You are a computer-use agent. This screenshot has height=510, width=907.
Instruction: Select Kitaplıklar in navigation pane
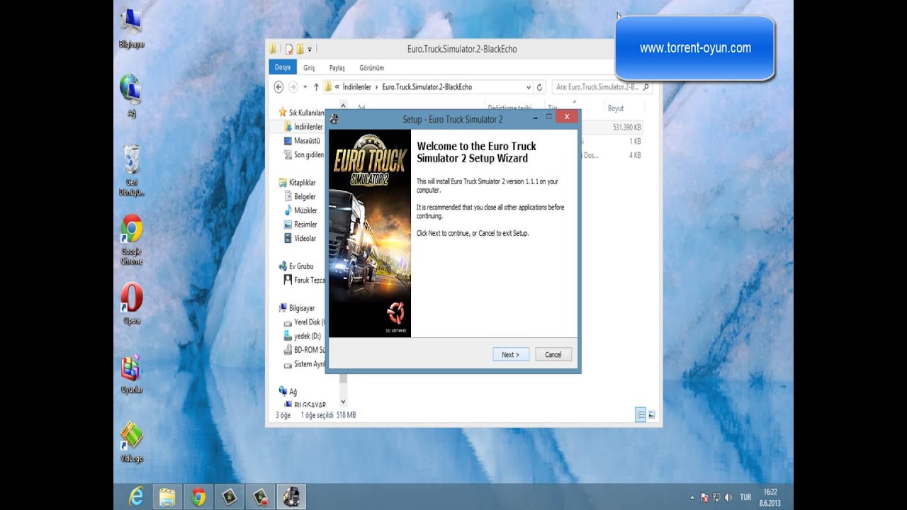coord(298,183)
